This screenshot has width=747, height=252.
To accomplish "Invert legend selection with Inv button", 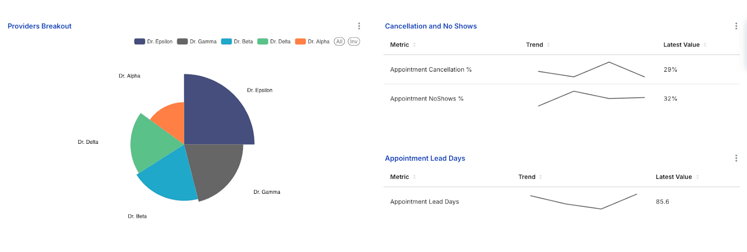I will [x=354, y=41].
